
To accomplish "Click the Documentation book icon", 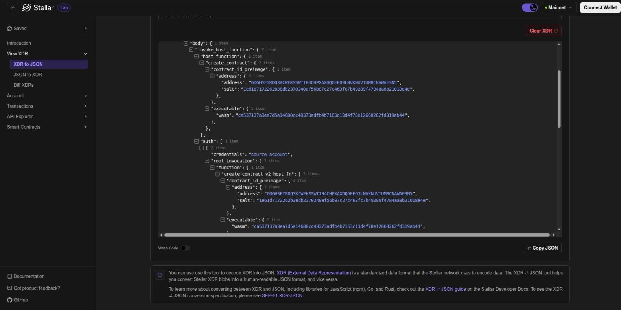I will (9, 276).
